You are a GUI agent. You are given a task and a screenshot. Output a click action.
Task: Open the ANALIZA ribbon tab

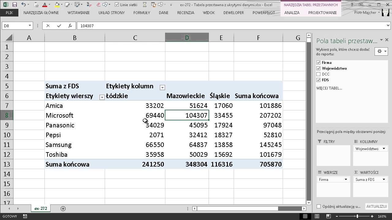(x=292, y=13)
